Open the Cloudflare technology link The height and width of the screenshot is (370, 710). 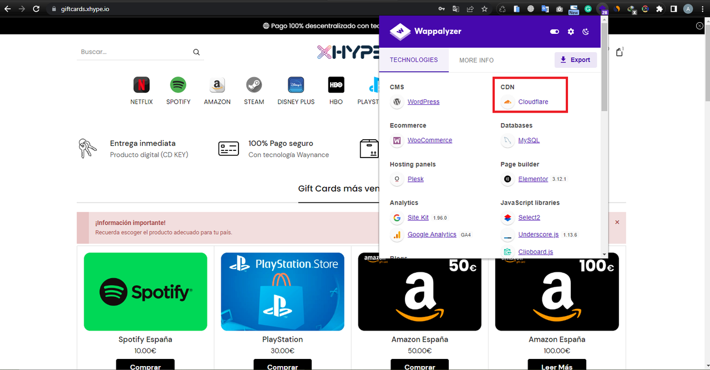pos(533,102)
